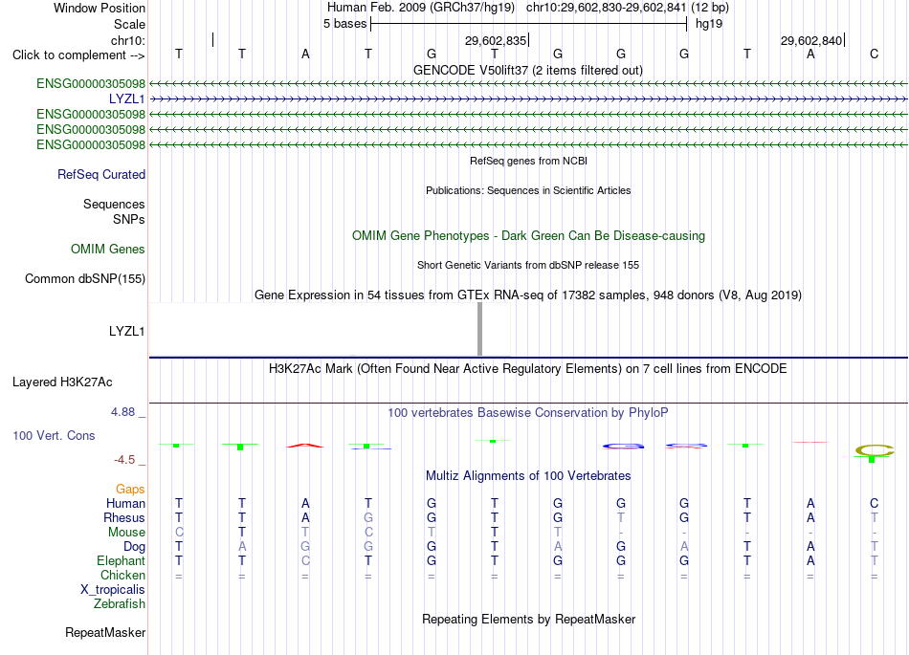Click the C base in chr10 sequence row
This screenshot has width=909, height=655.
pyautogui.click(x=874, y=54)
